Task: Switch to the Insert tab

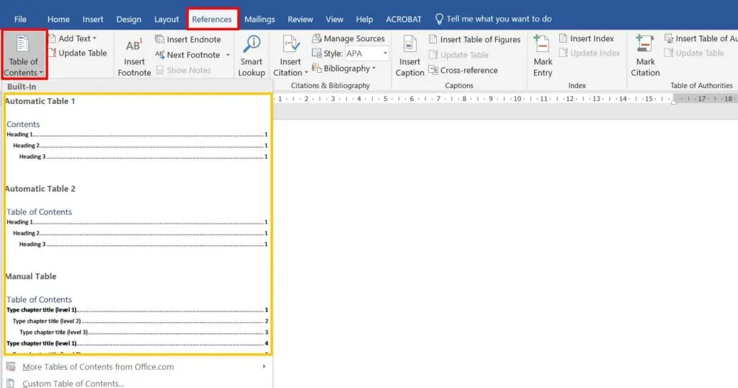Action: point(93,19)
